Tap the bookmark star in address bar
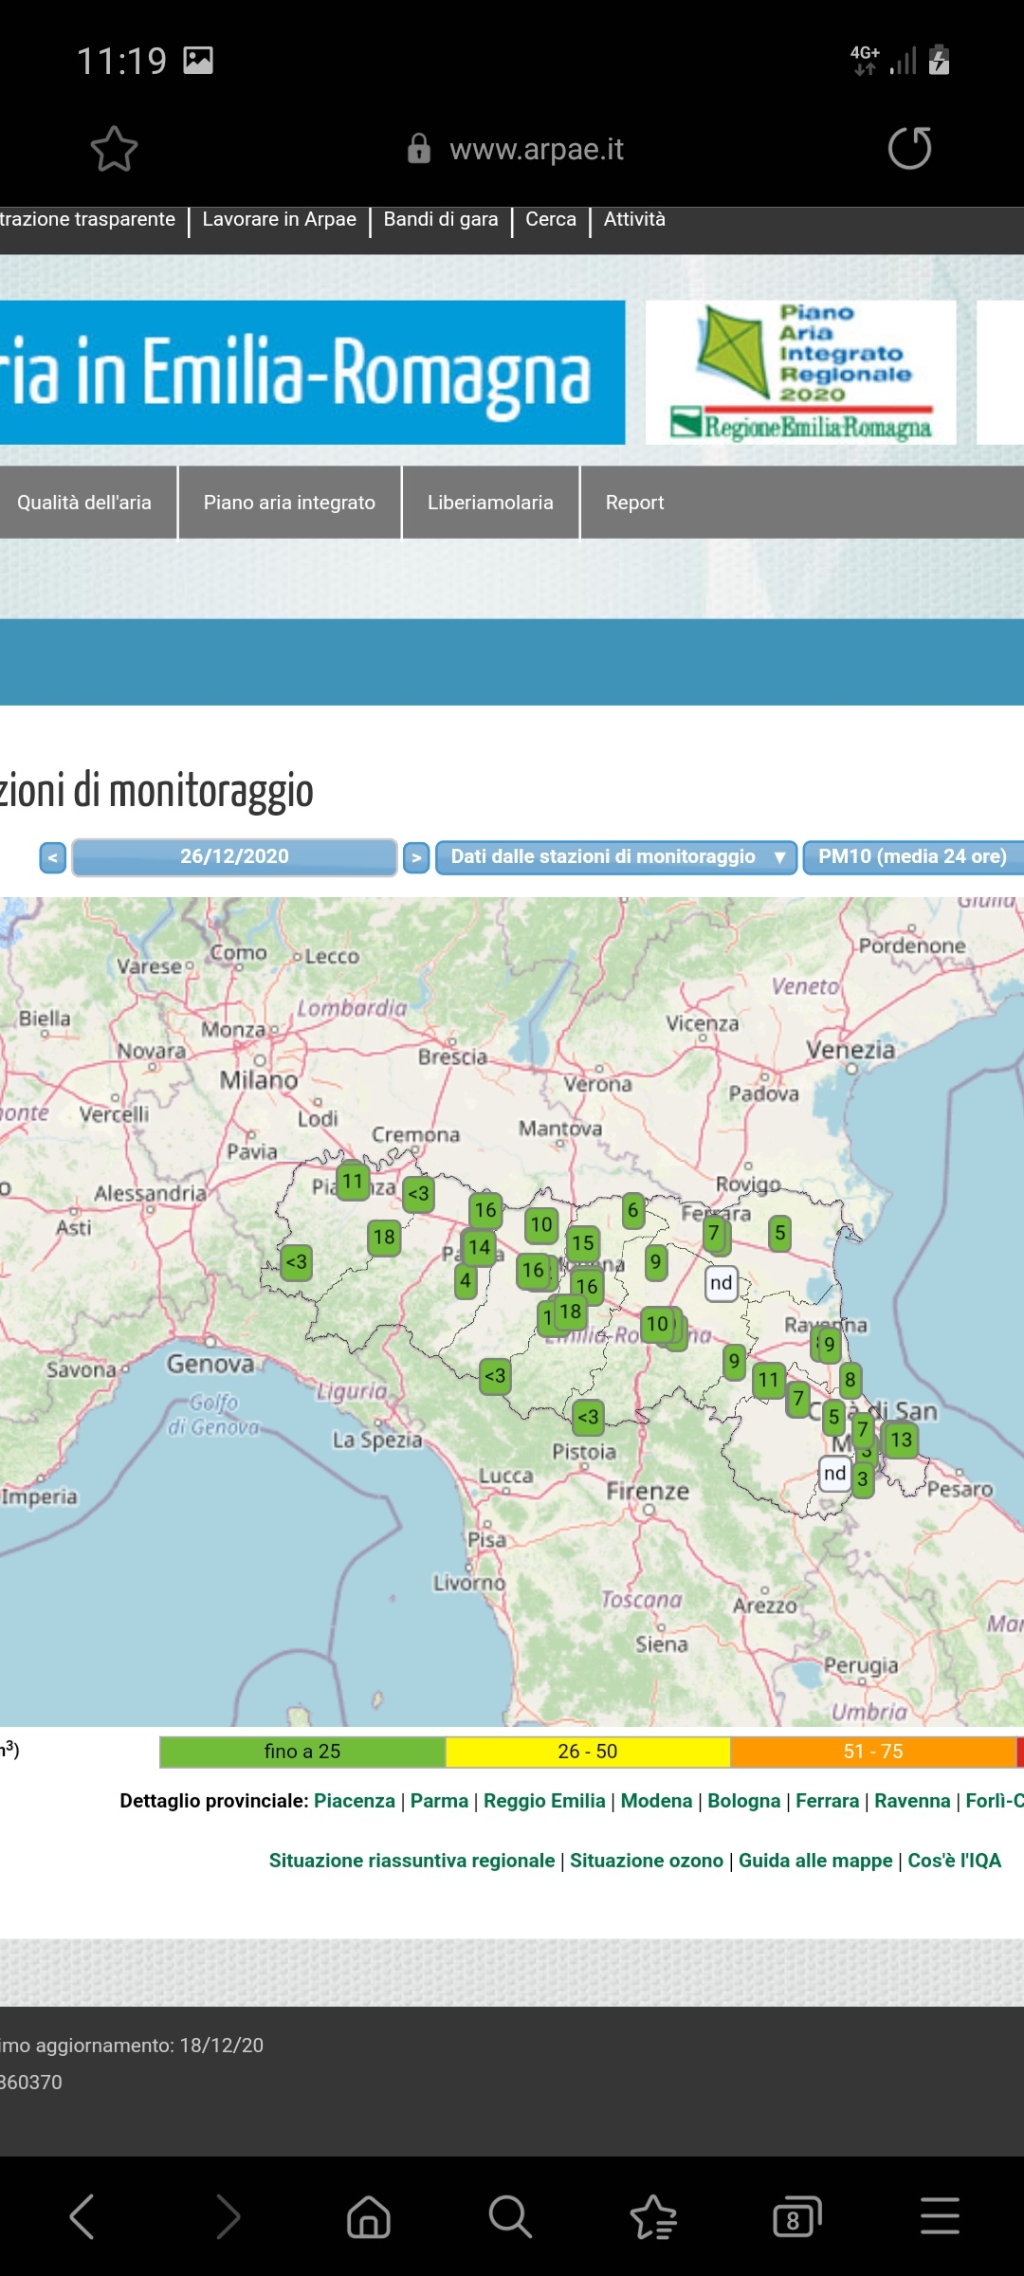1024x2276 pixels. [x=114, y=149]
